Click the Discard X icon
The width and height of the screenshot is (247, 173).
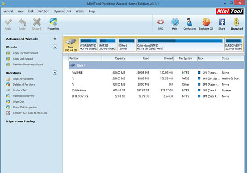[37, 22]
